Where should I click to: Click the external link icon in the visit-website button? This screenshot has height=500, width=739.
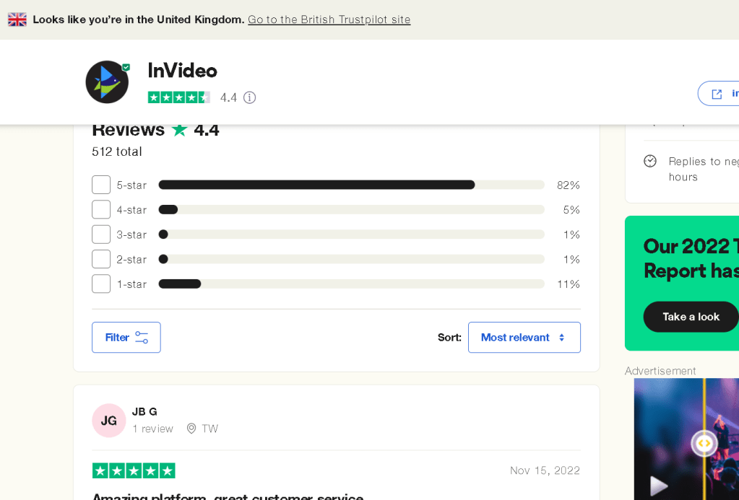click(x=717, y=95)
